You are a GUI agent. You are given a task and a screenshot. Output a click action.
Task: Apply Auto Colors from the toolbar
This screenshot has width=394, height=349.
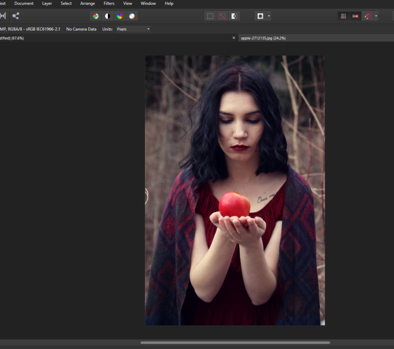coord(120,16)
